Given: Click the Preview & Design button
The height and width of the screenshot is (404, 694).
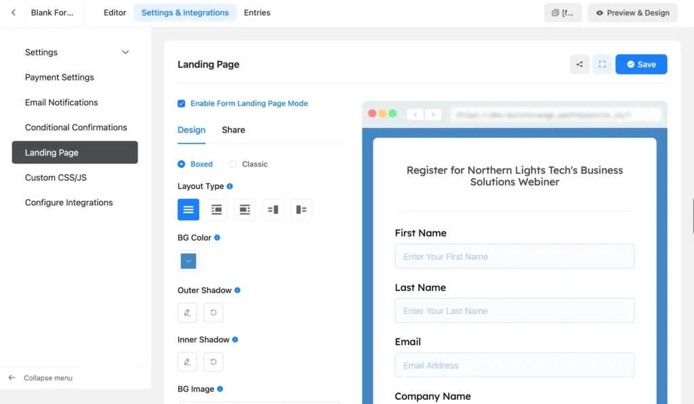Looking at the screenshot, I should pos(633,13).
